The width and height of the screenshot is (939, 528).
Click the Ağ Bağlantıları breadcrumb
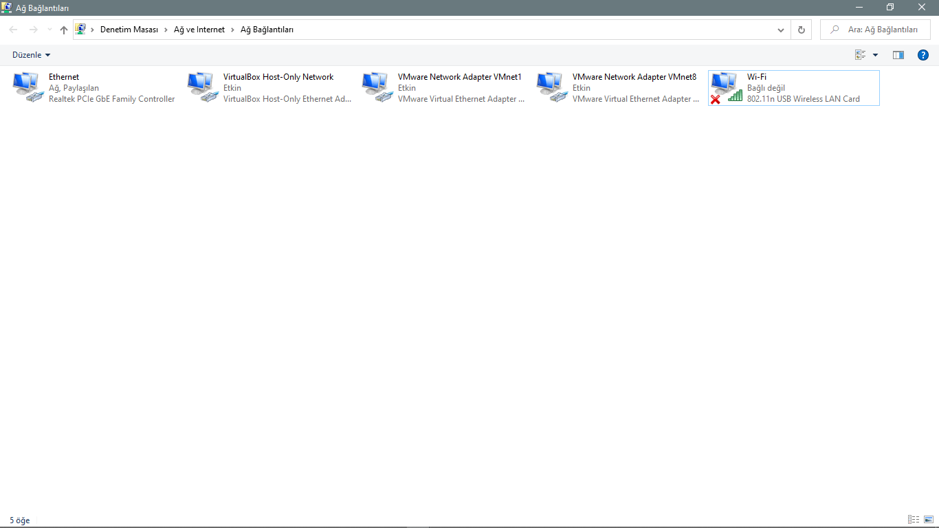coord(267,30)
